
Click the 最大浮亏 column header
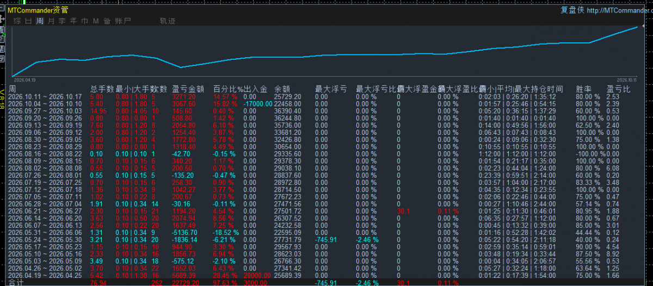point(331,89)
